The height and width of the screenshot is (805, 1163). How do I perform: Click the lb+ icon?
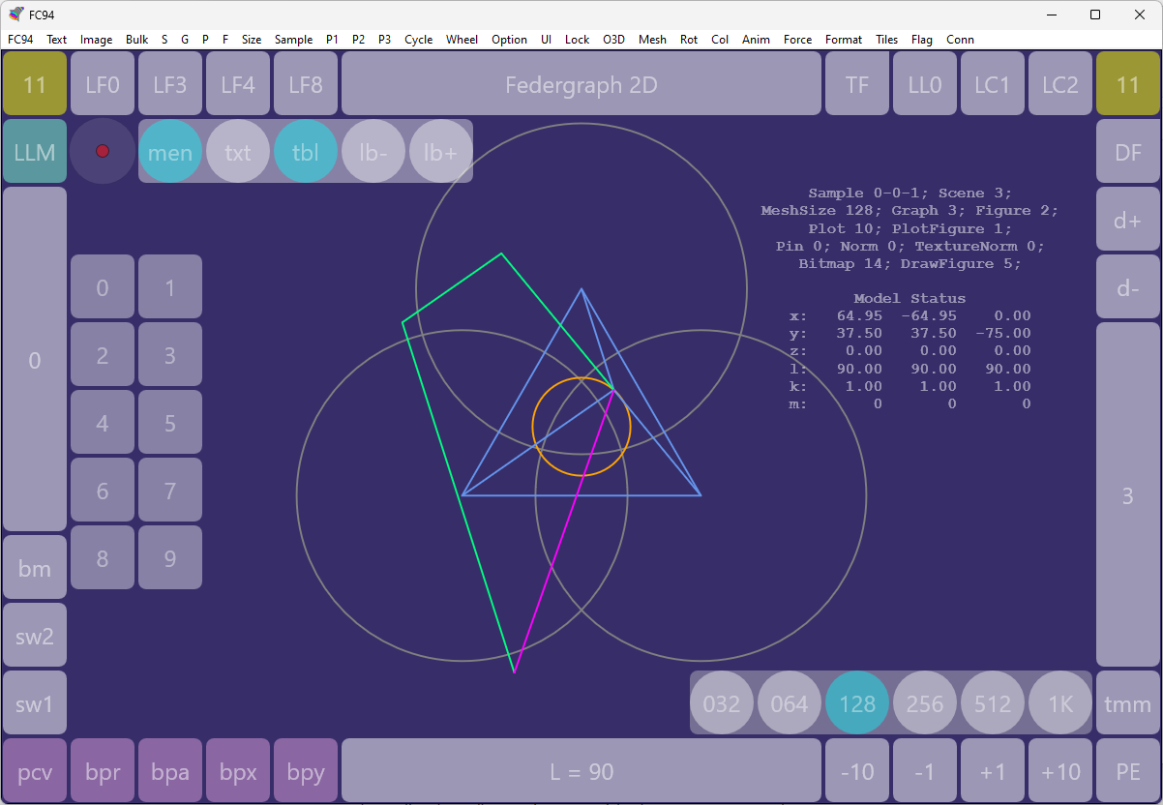[x=441, y=151]
